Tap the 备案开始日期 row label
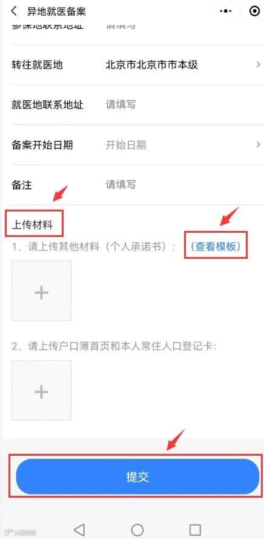Screen dimensions: 264x539 42,145
